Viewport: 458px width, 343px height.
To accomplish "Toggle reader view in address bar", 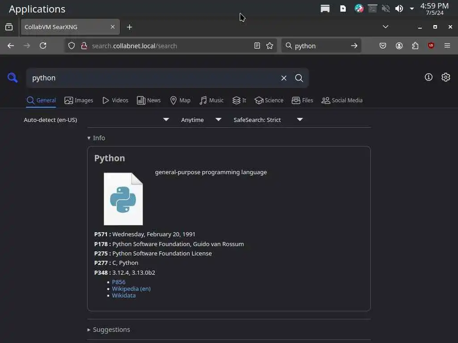I will tap(257, 46).
